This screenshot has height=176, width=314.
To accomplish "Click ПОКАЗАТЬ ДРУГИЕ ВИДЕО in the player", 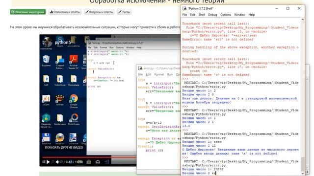I will click(64, 148).
